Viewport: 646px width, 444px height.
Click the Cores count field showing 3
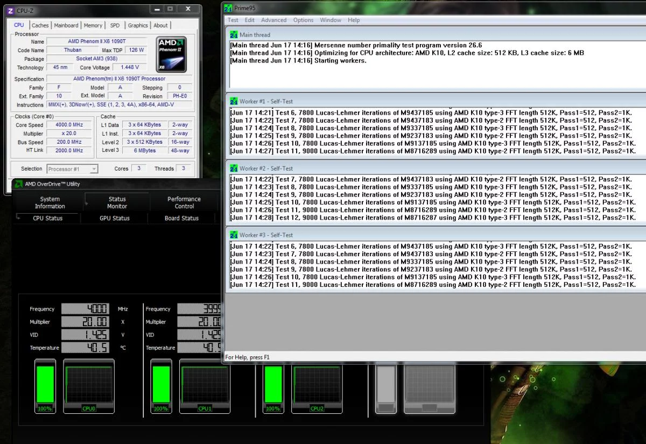tap(138, 168)
